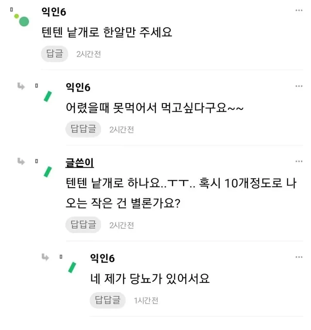
Task: Click the 2시간전 timestamp beside the 답글 button
Action: 89,54
